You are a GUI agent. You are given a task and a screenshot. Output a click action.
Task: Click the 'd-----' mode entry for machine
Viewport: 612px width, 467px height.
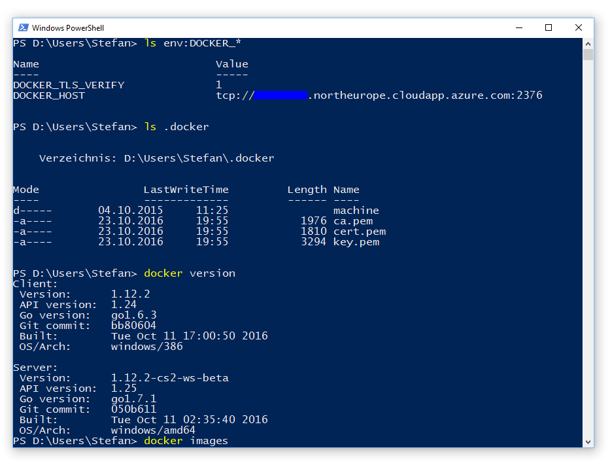pos(33,211)
